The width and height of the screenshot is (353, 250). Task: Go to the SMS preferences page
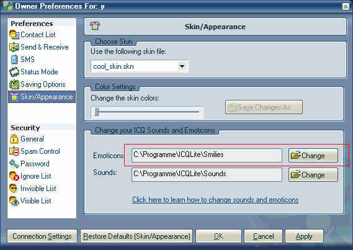pos(27,60)
